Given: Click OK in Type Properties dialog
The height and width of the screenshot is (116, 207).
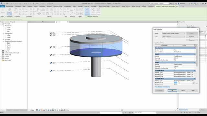Looking at the screenshot, I should tap(172, 91).
